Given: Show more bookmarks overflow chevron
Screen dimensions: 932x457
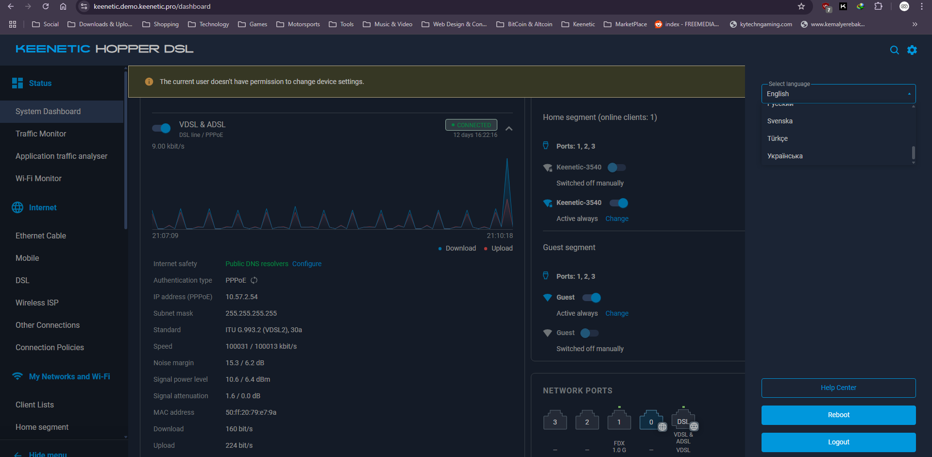Looking at the screenshot, I should (915, 24).
